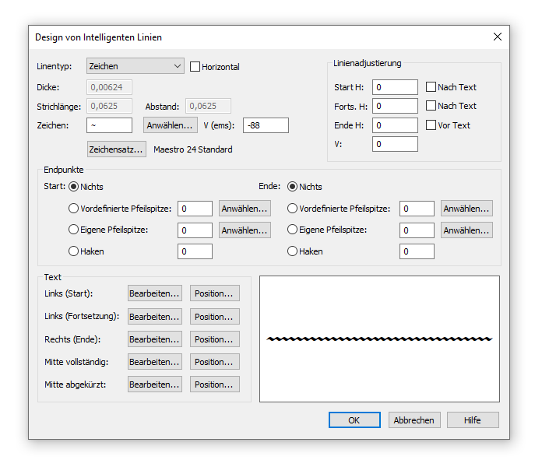The image size is (542, 467).
Task: Edit Links (Start) text with Bearbeiten
Action: click(155, 293)
